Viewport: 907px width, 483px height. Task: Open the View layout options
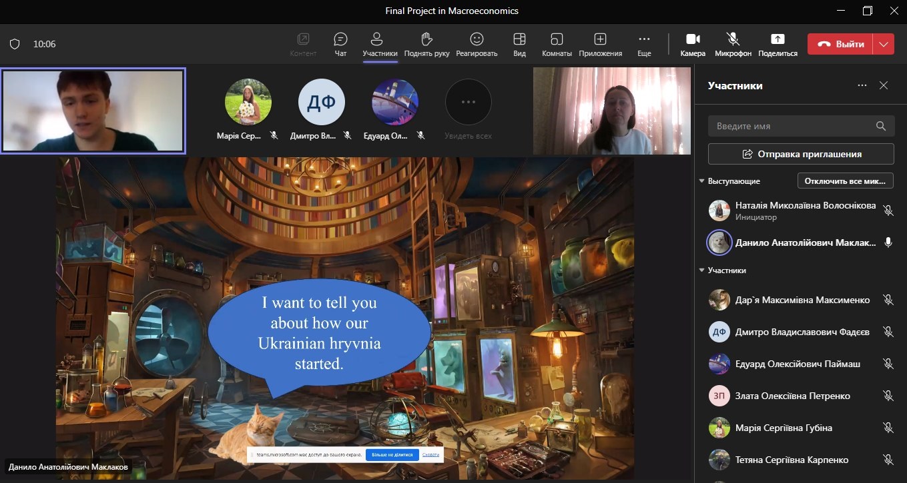pos(519,39)
